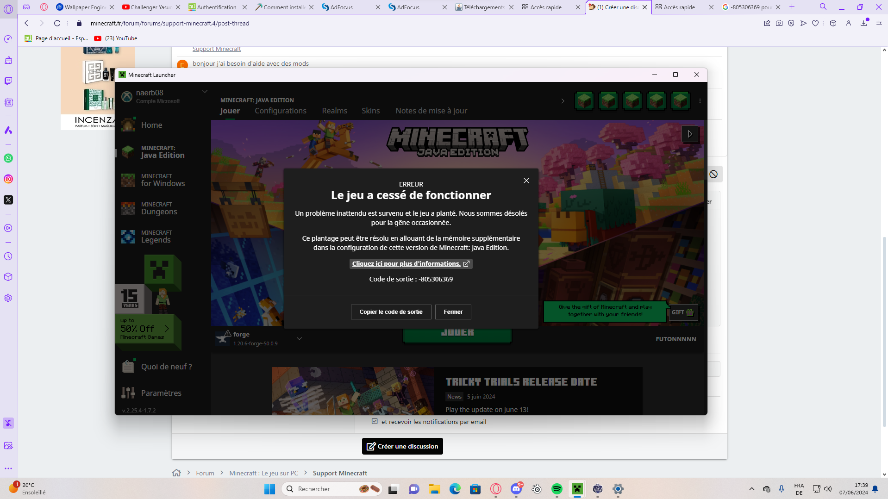Open Minecraft Launcher from taskbar
The width and height of the screenshot is (888, 499).
coord(577,489)
